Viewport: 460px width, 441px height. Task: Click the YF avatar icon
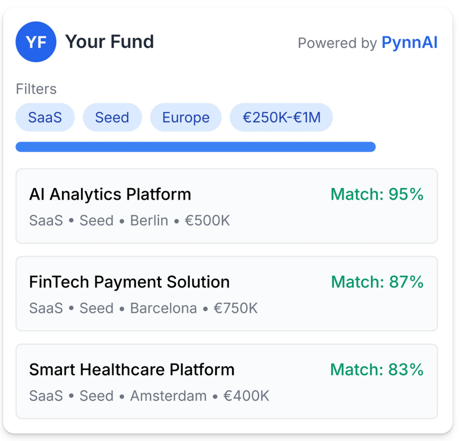coord(36,42)
